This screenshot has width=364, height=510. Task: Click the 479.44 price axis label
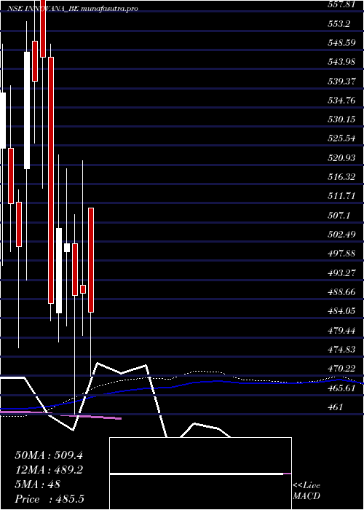(341, 331)
